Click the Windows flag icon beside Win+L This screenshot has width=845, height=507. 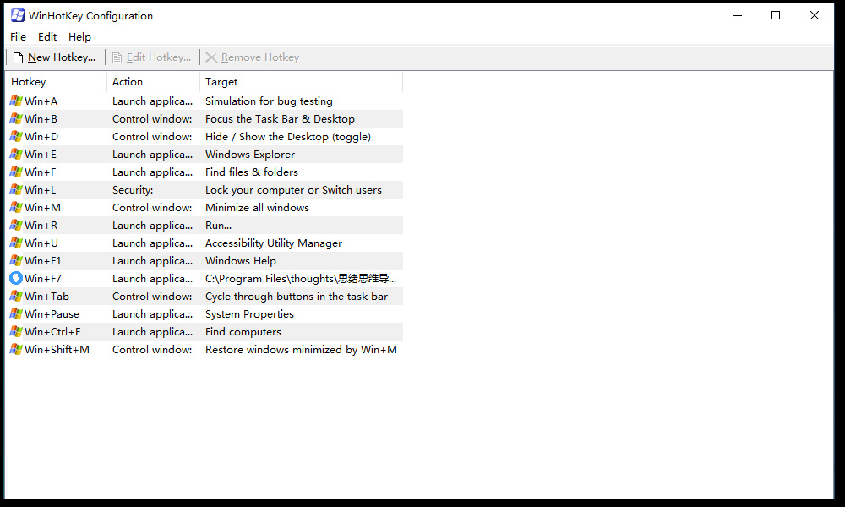point(16,189)
